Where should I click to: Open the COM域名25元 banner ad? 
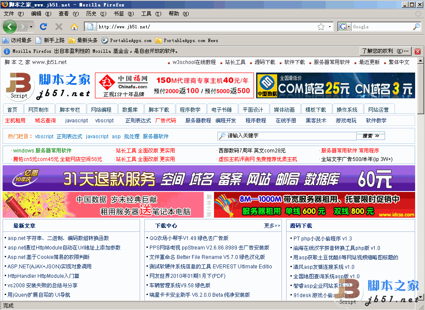tap(336, 85)
